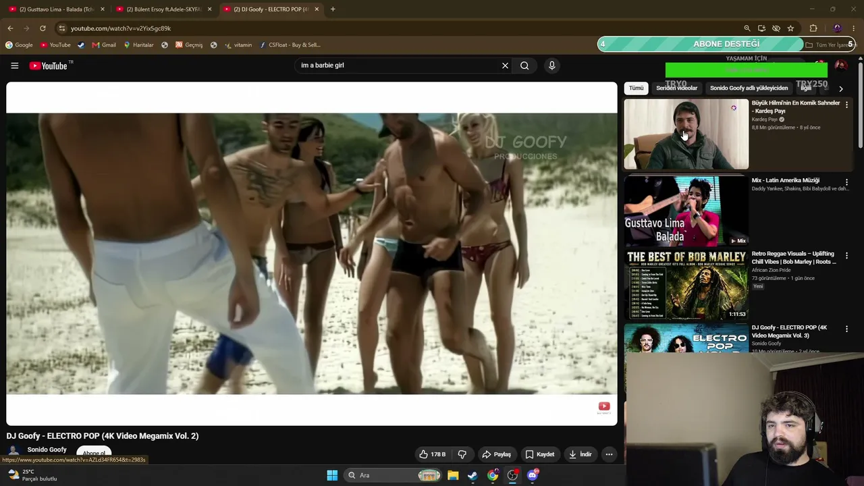Close the DJ Goofy browser tab
The width and height of the screenshot is (864, 486).
317,9
